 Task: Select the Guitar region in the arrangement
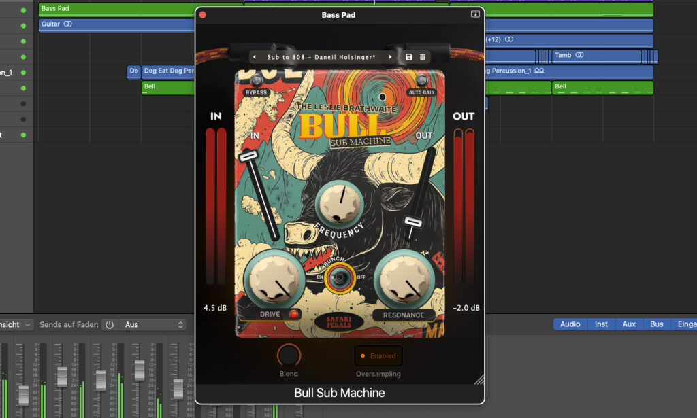click(x=116, y=24)
